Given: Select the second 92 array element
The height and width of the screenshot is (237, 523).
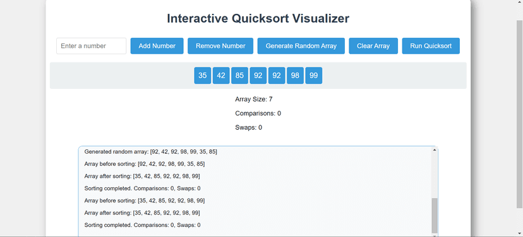Looking at the screenshot, I should pyautogui.click(x=277, y=76).
